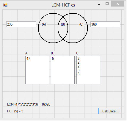Click the Calculate button

109,111
